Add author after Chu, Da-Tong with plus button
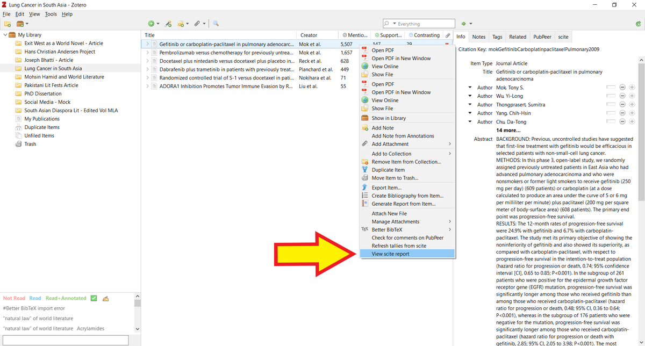The image size is (645, 346). (x=632, y=122)
